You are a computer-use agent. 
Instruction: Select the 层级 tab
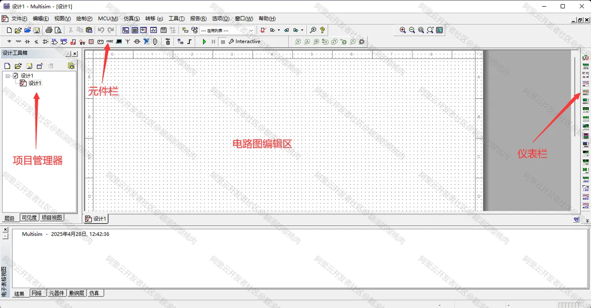[10, 218]
